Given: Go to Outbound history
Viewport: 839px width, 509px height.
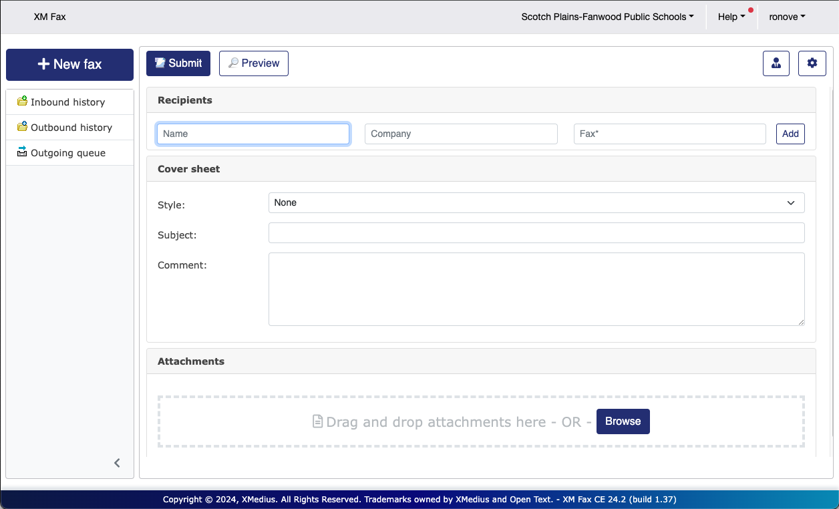Looking at the screenshot, I should [x=71, y=128].
